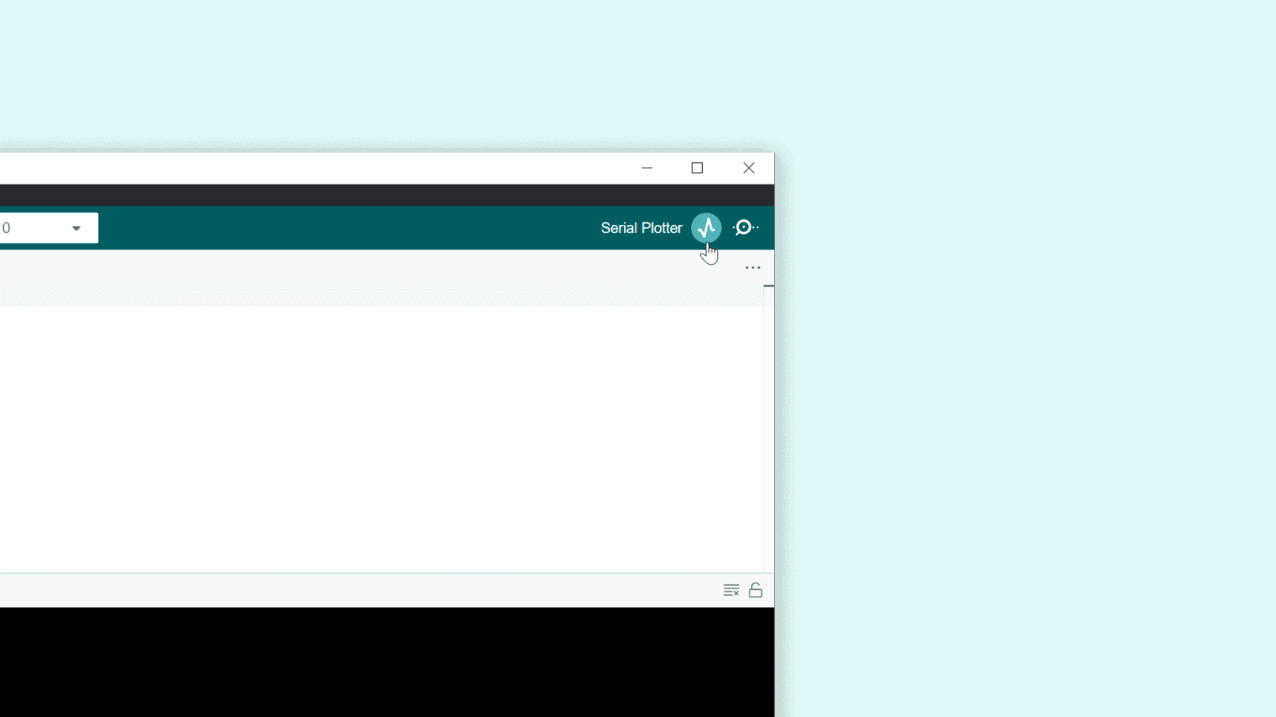Image resolution: width=1276 pixels, height=717 pixels.
Task: Click the light blue desktop background
Action: pyautogui.click(x=1023, y=358)
